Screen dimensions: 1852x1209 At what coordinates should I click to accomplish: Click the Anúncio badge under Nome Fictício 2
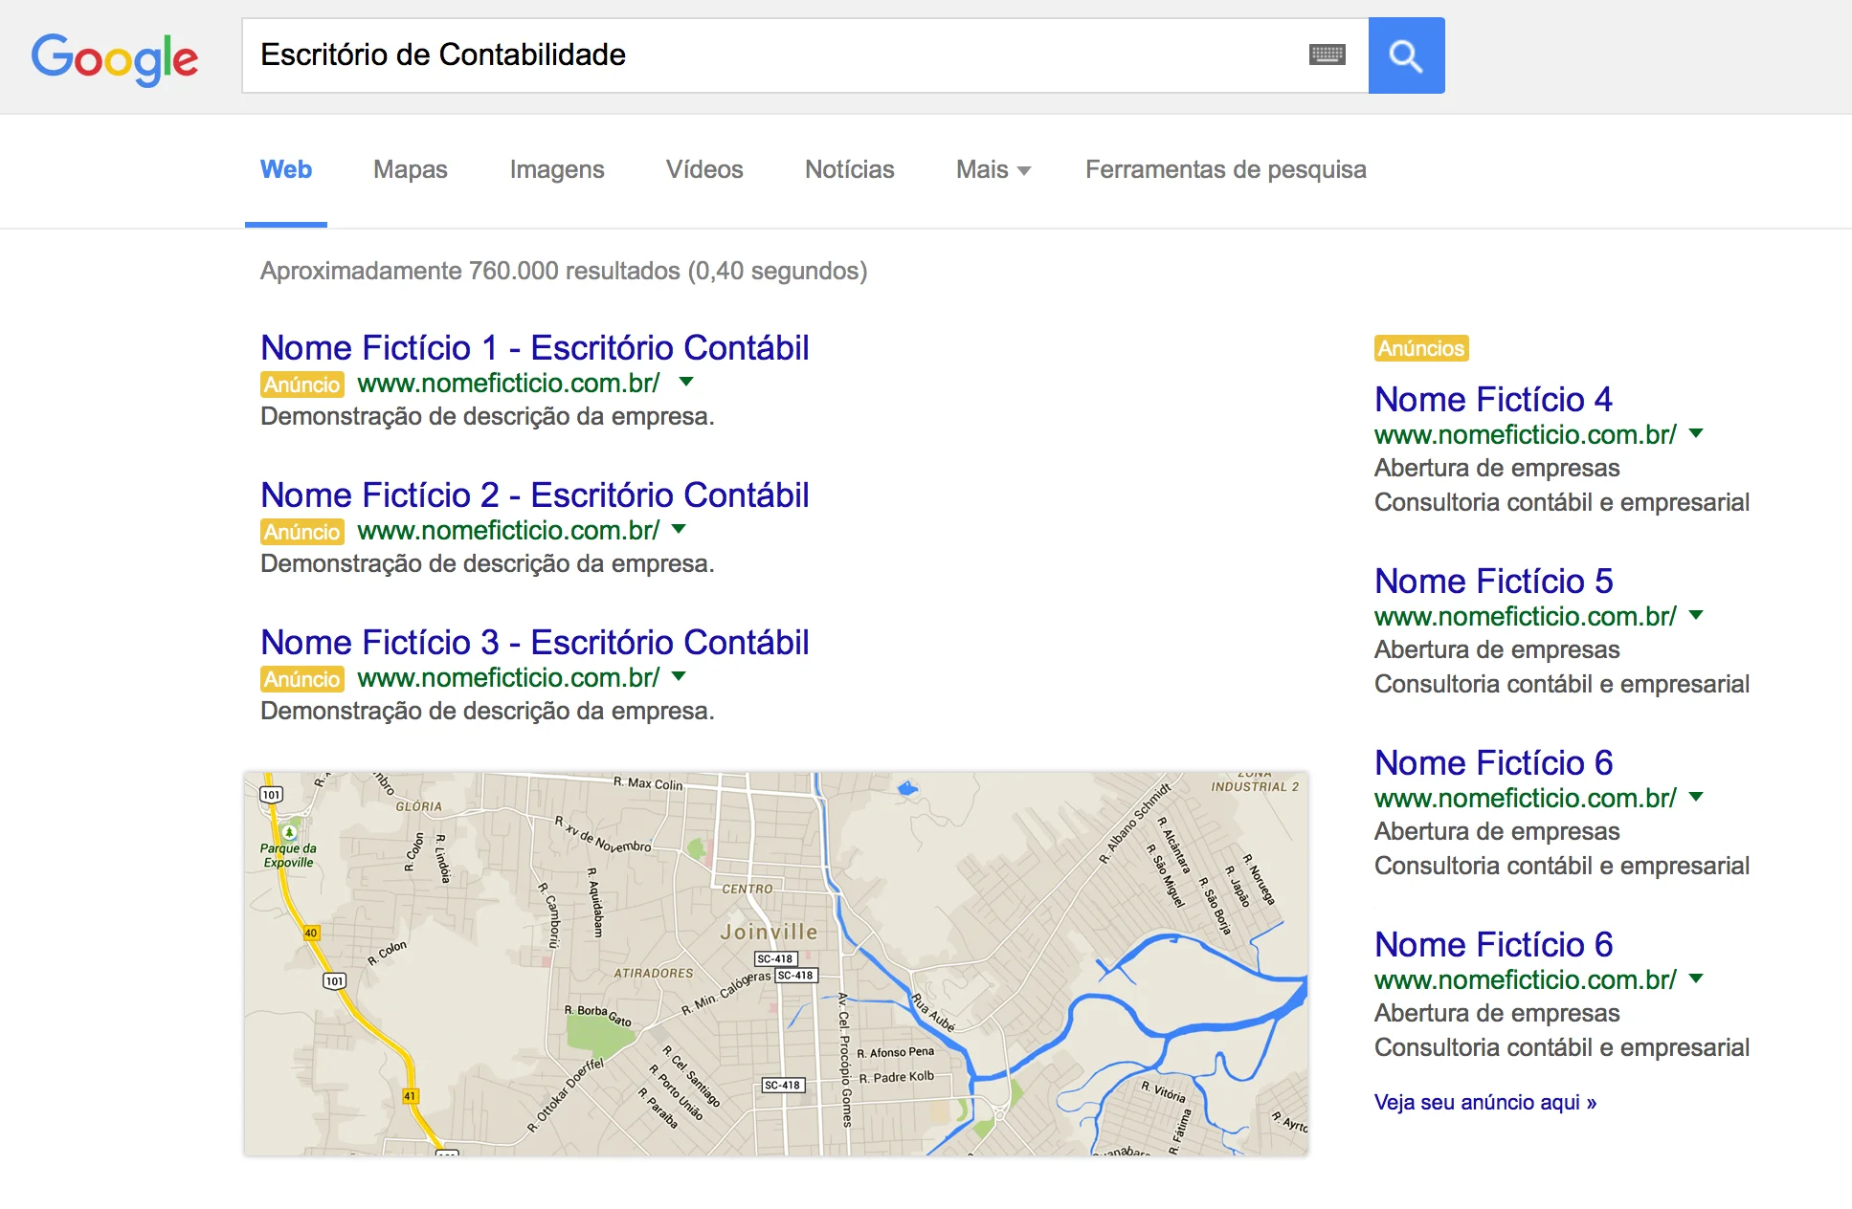click(x=301, y=532)
